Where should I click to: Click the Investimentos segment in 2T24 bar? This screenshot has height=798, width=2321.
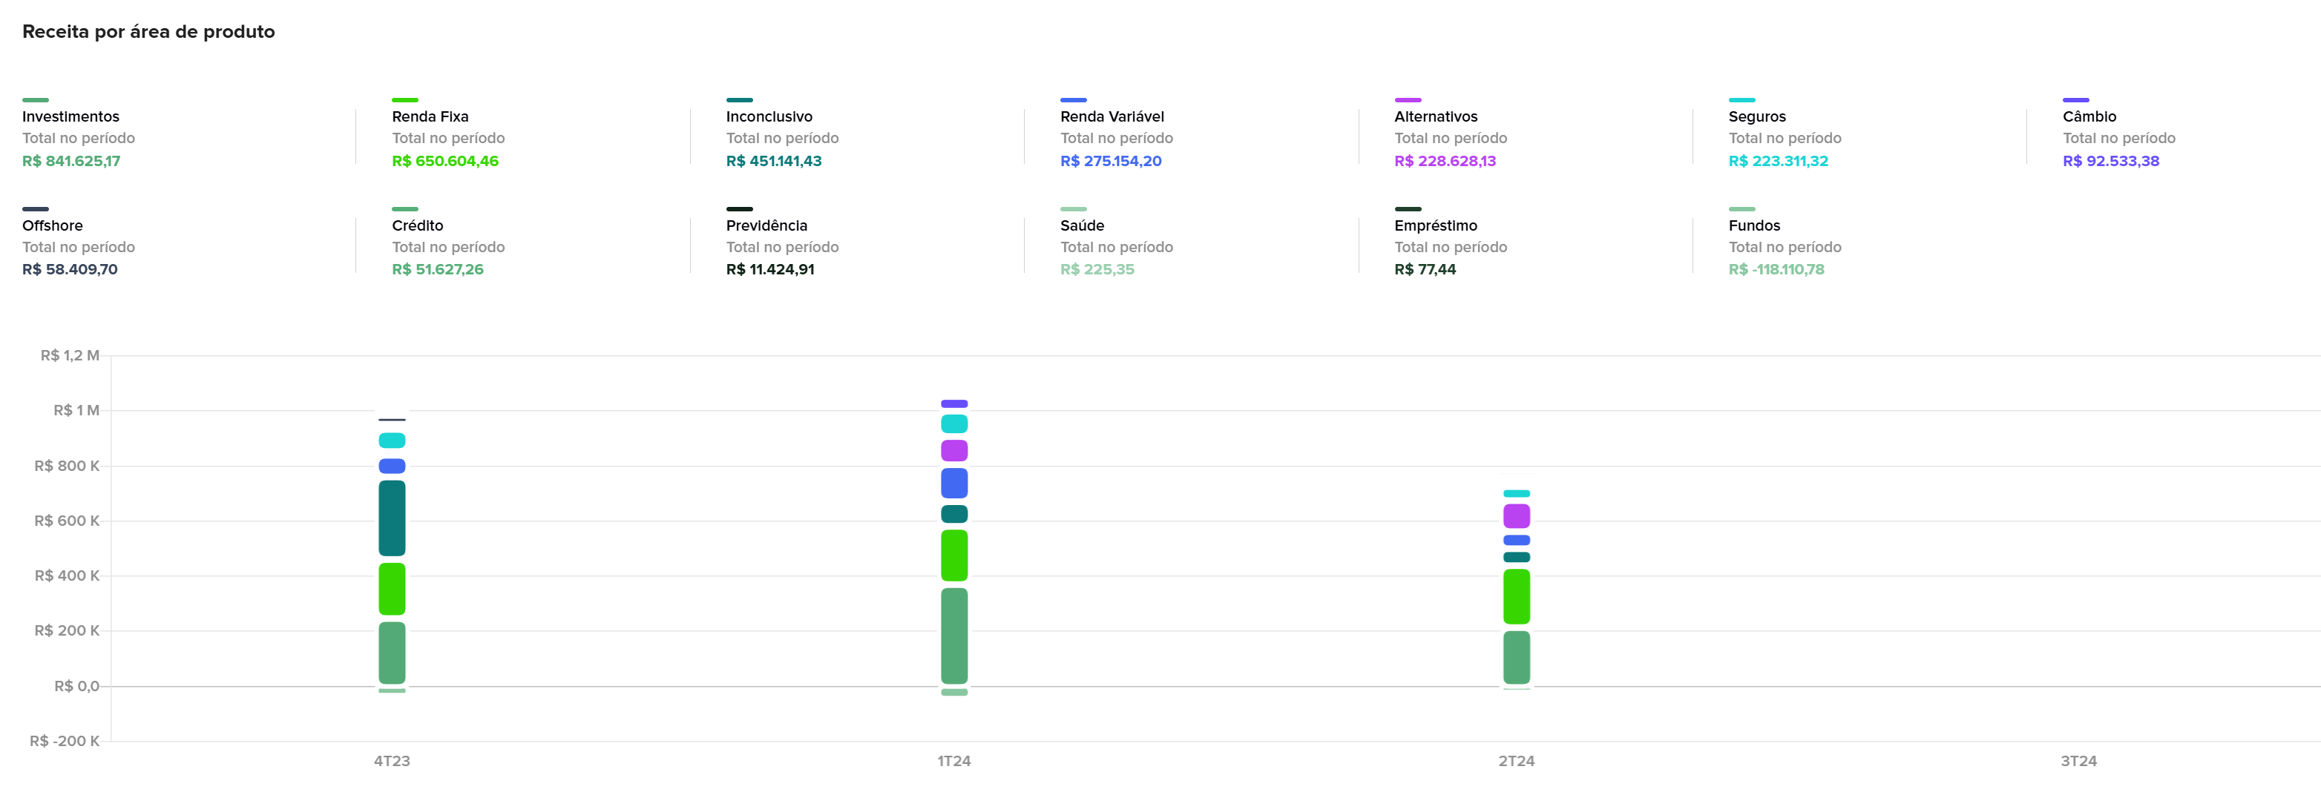click(x=1517, y=658)
